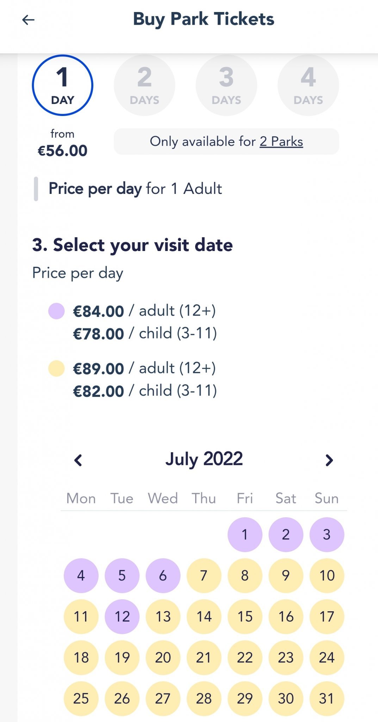
Task: Choose July 31 on the calendar
Action: 327,698
